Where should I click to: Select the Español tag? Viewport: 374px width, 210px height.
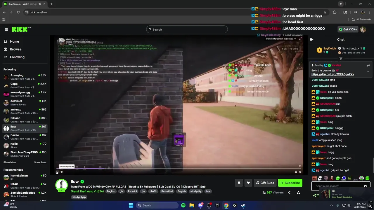(132, 191)
